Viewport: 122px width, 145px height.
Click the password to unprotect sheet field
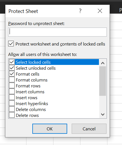(57, 32)
